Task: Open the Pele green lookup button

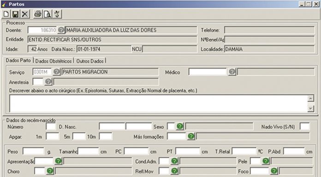Action: pyautogui.click(x=266, y=161)
